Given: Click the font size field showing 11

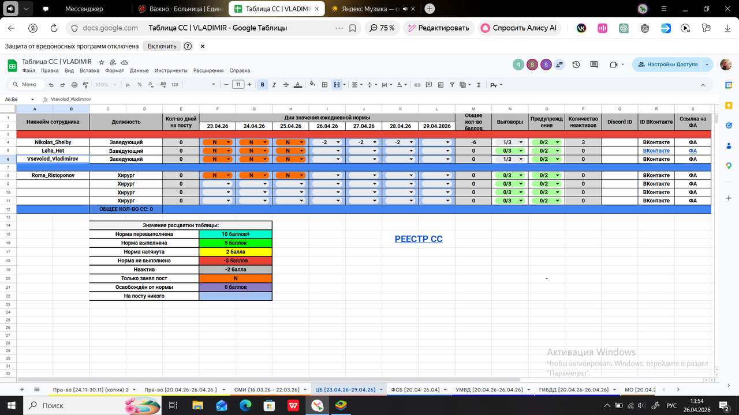Looking at the screenshot, I should (x=238, y=85).
